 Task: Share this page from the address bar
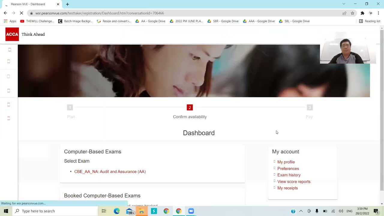tap(344, 13)
